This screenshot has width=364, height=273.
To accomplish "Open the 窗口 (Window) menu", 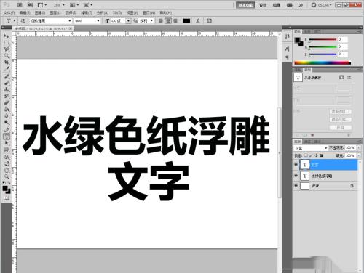I will 149,12.
